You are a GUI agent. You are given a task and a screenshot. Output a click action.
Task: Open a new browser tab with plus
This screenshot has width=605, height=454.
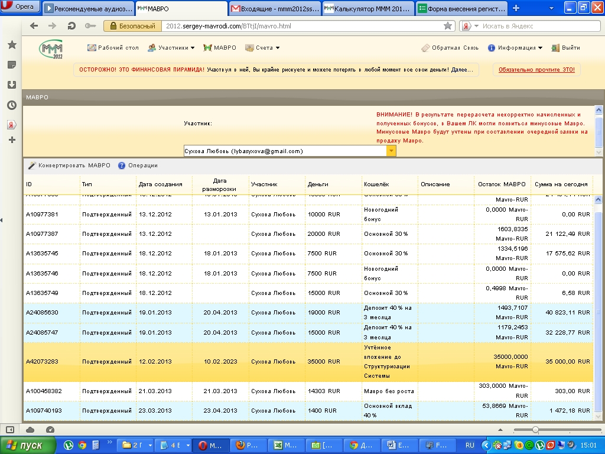pyautogui.click(x=516, y=8)
